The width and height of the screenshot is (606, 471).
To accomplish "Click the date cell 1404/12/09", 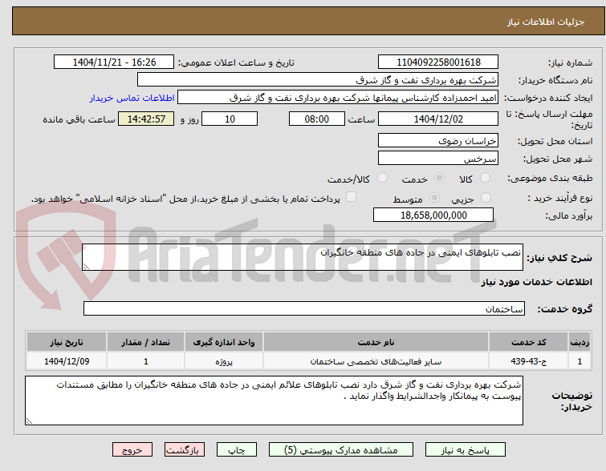I will tap(67, 361).
